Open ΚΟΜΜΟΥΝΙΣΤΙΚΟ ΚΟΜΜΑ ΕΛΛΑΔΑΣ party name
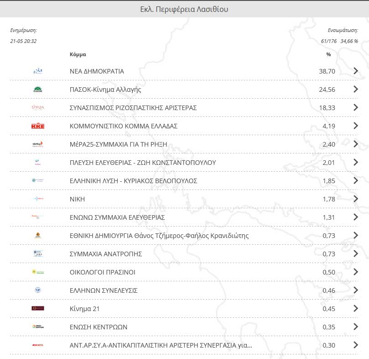Screen dimensions: 369x359 pyautogui.click(x=124, y=126)
